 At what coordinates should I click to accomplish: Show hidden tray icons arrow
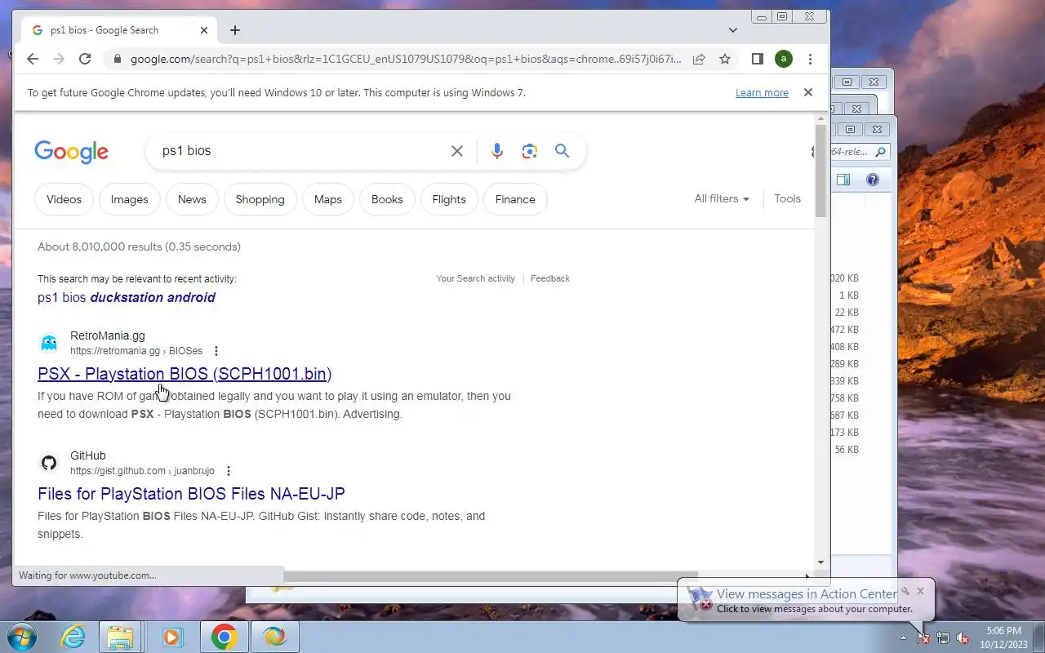click(903, 637)
